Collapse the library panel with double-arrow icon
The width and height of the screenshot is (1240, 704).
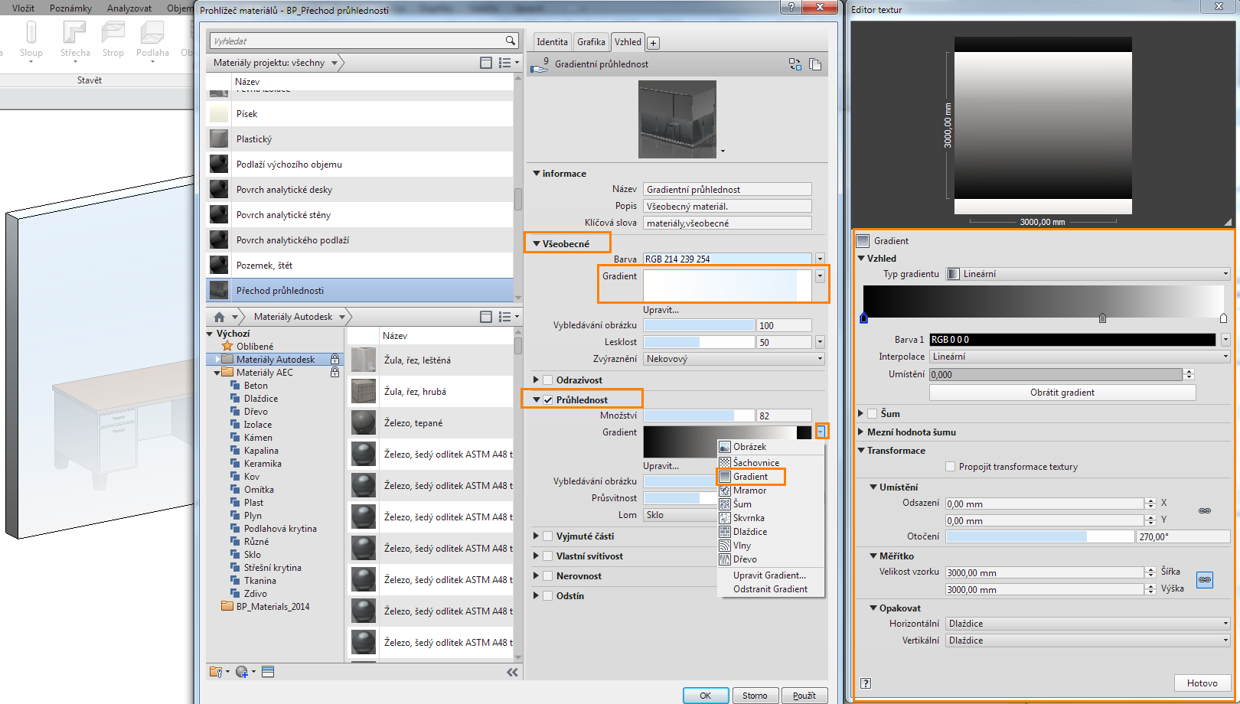pos(512,672)
